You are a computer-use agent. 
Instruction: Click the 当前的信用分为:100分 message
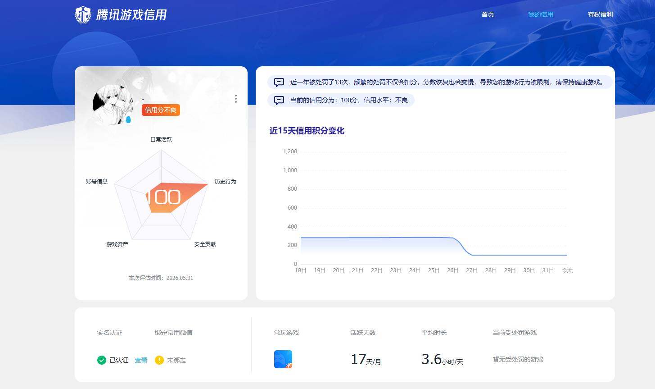coord(341,100)
